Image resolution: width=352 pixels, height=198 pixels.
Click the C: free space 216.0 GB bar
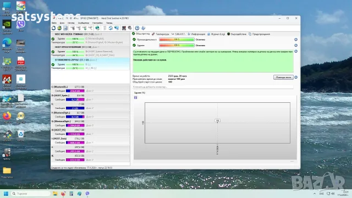pos(75,91)
